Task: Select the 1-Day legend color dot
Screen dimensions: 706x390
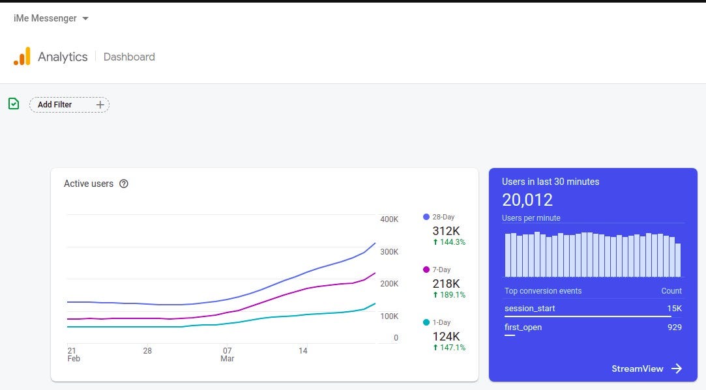Action: tap(426, 322)
